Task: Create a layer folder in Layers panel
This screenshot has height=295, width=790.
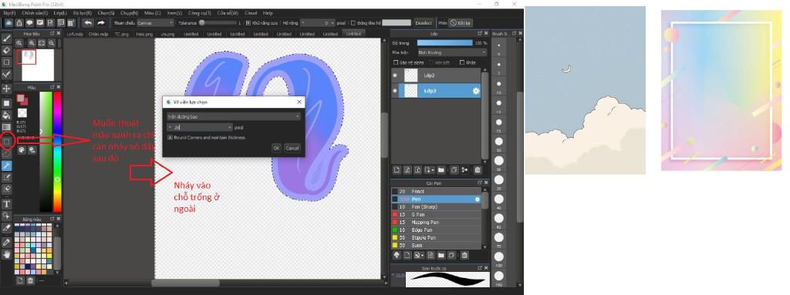Action: coord(441,170)
